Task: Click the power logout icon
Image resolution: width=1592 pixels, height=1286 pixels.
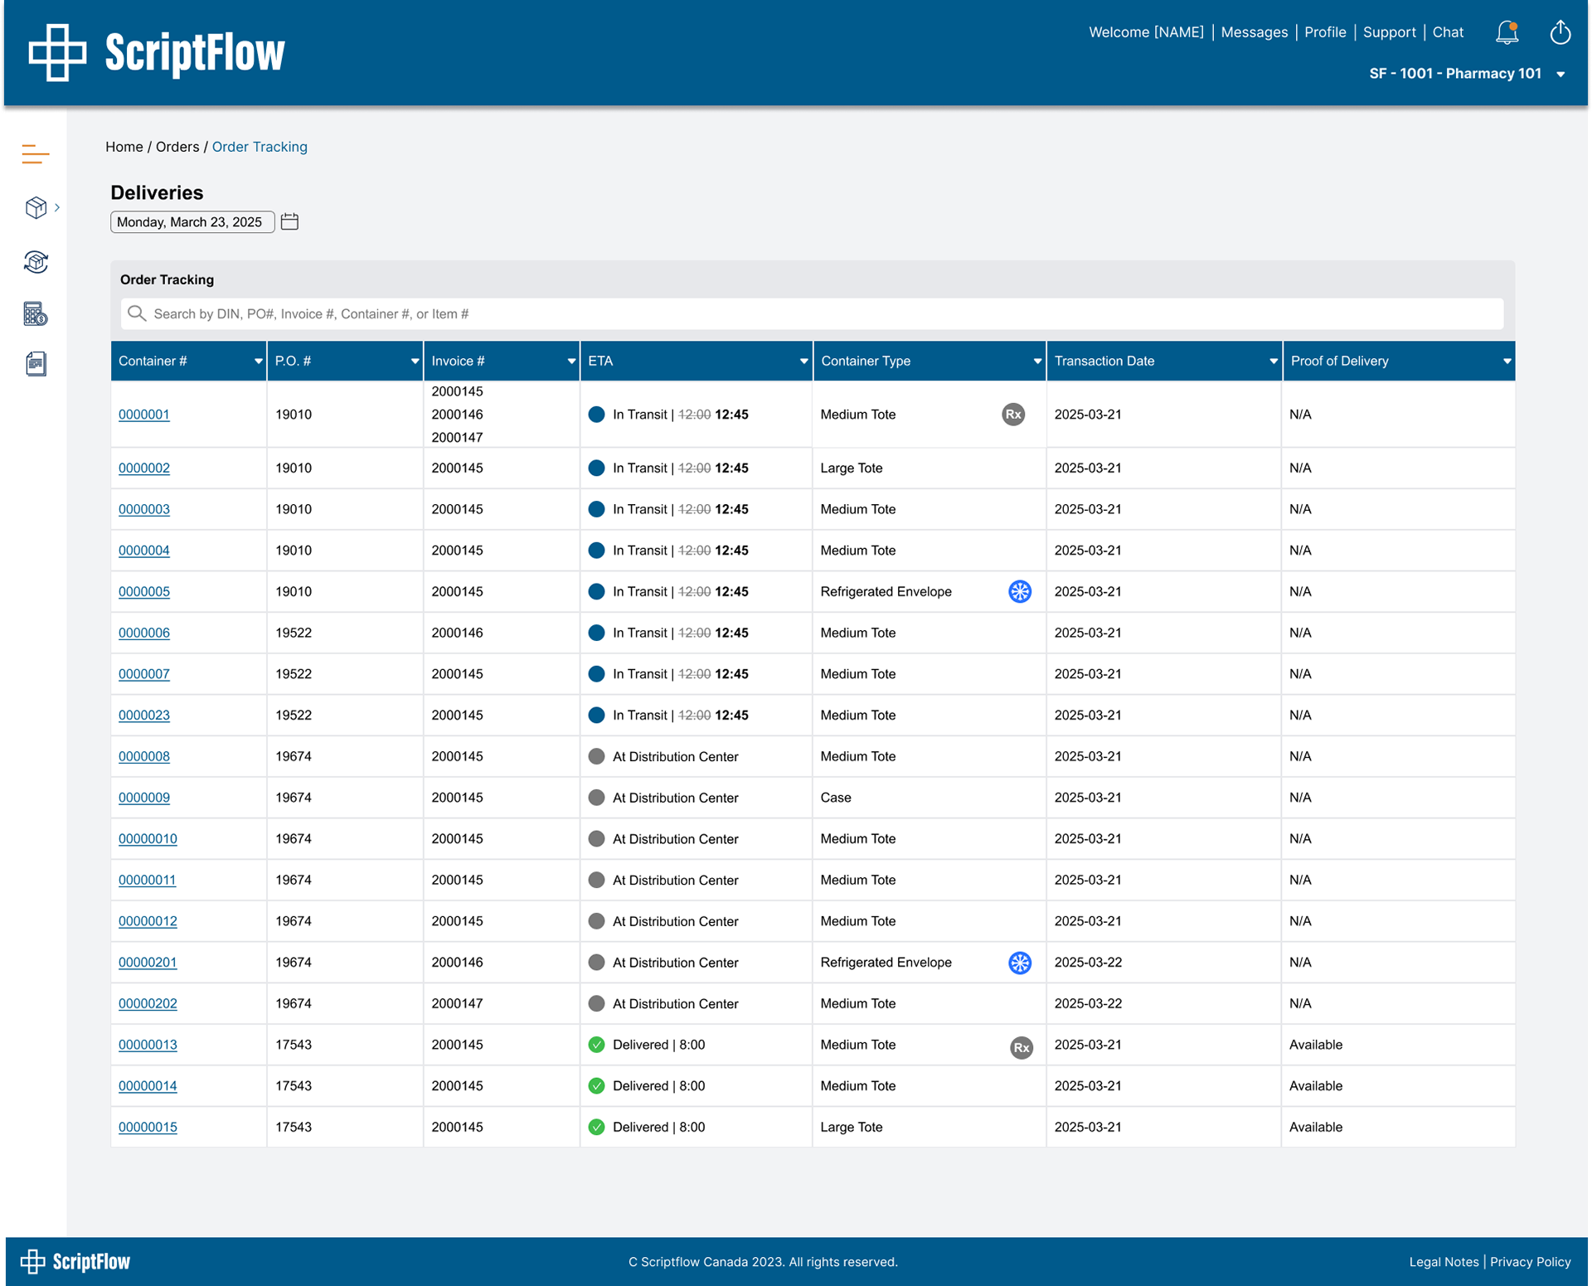Action: [x=1560, y=32]
